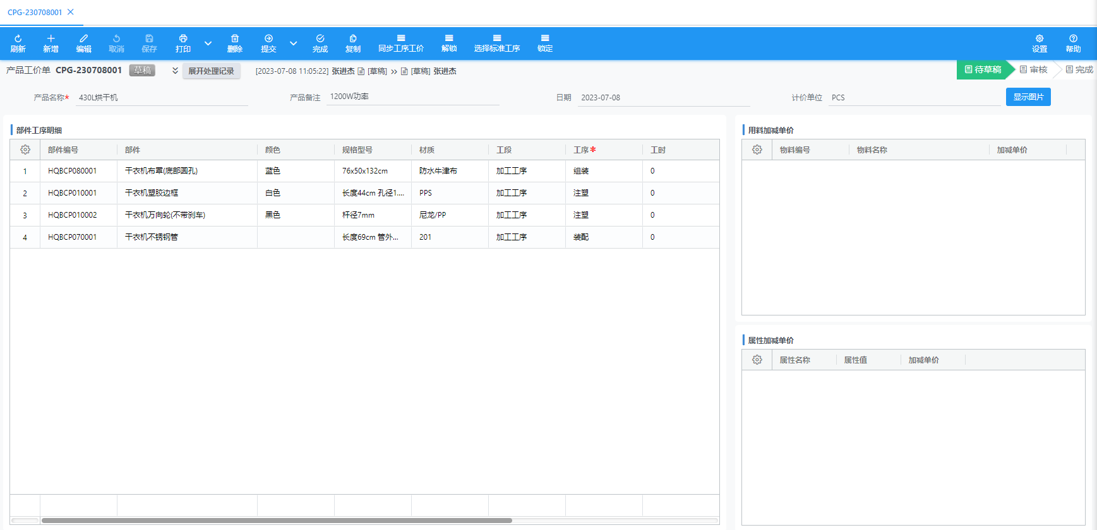Click the 产品名称 input field

coord(162,98)
